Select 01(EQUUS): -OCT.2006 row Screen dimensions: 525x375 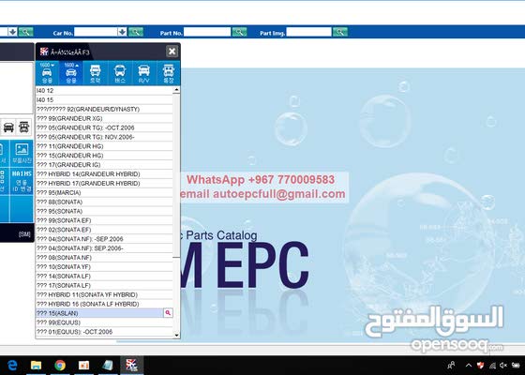click(x=104, y=332)
